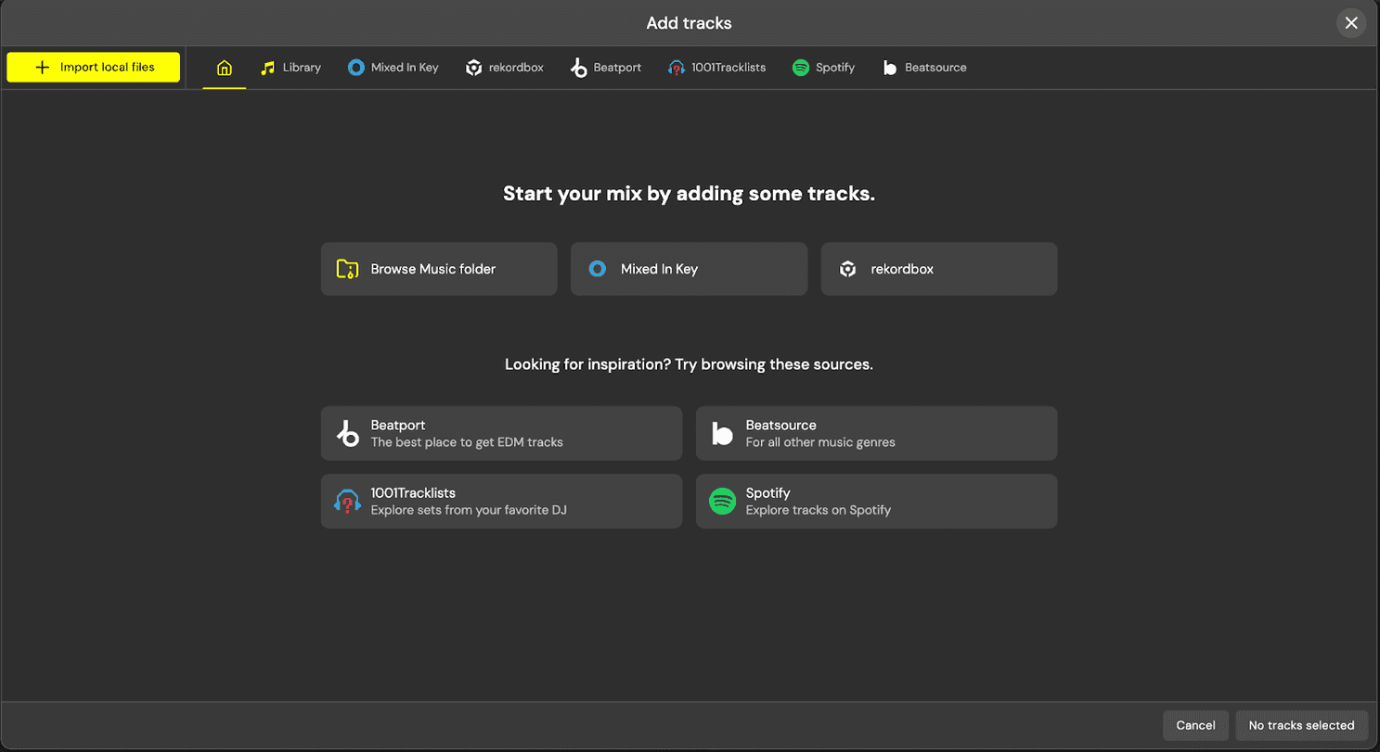Image resolution: width=1380 pixels, height=752 pixels.
Task: Click the Beatsource logo in the sources list
Action: 722,433
